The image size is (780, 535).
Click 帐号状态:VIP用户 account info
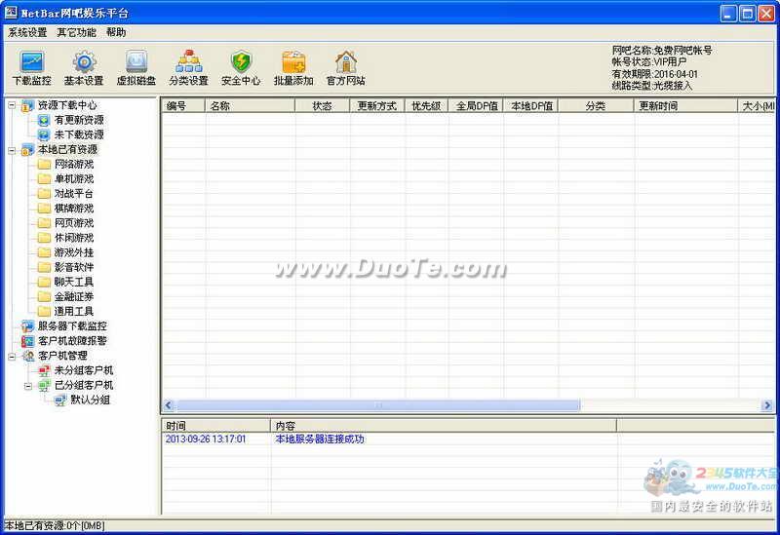(648, 61)
